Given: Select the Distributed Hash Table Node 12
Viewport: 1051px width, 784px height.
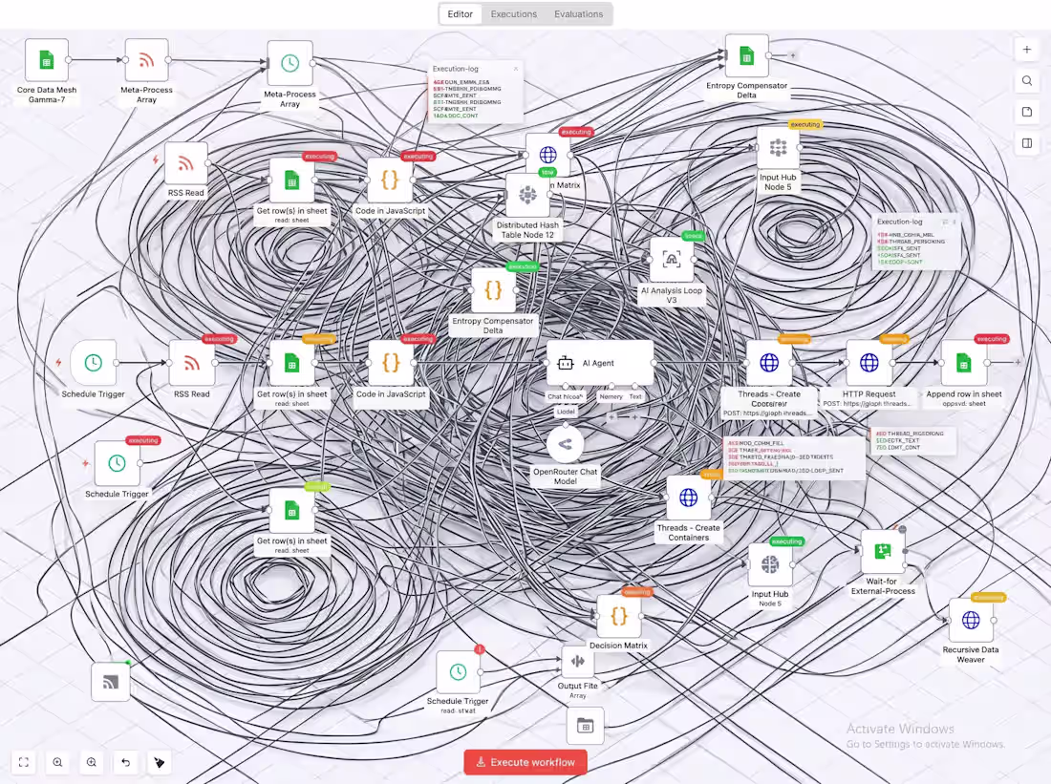Looking at the screenshot, I should (527, 195).
